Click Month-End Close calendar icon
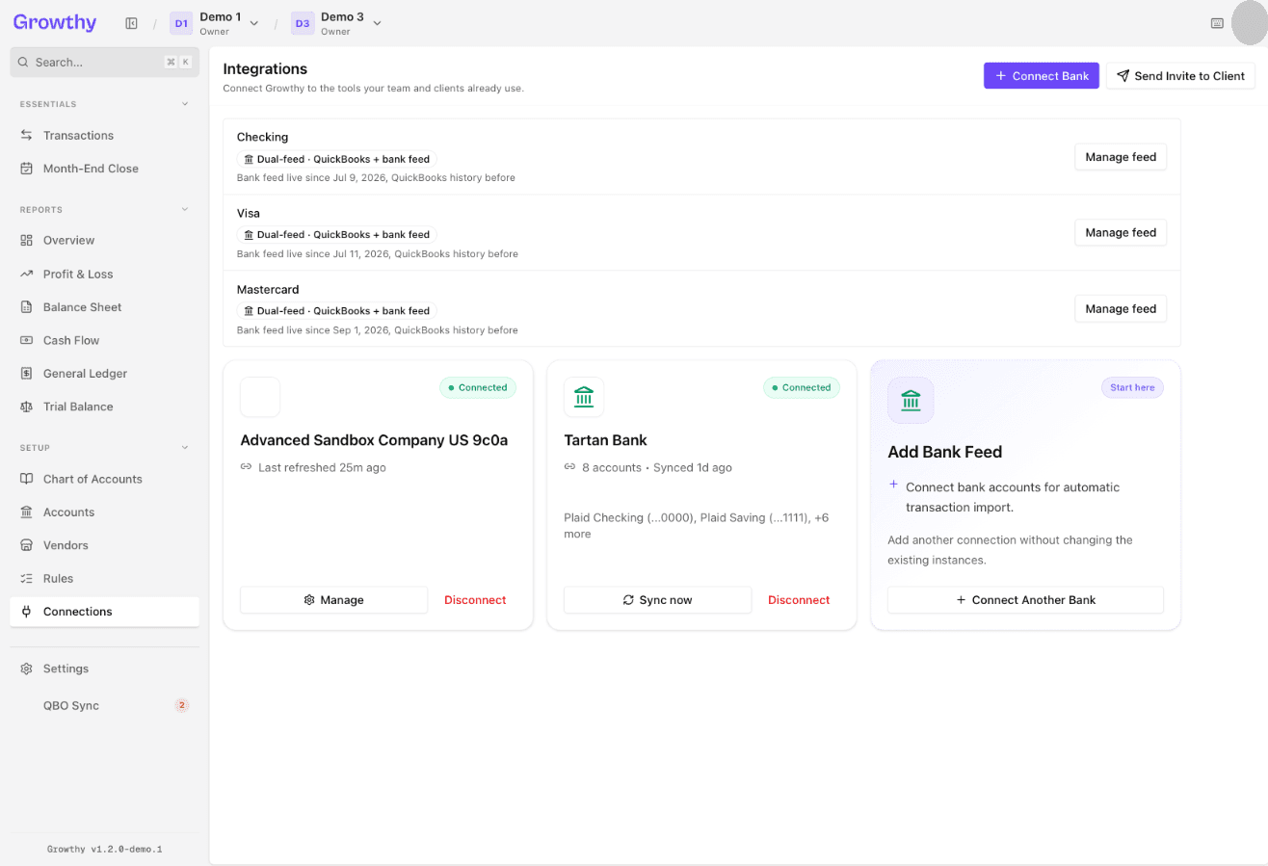This screenshot has height=866, width=1268. [x=27, y=169]
